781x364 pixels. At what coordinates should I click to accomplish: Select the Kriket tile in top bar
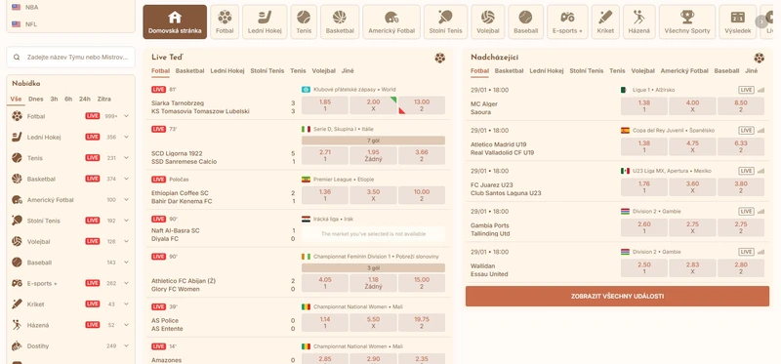(605, 21)
